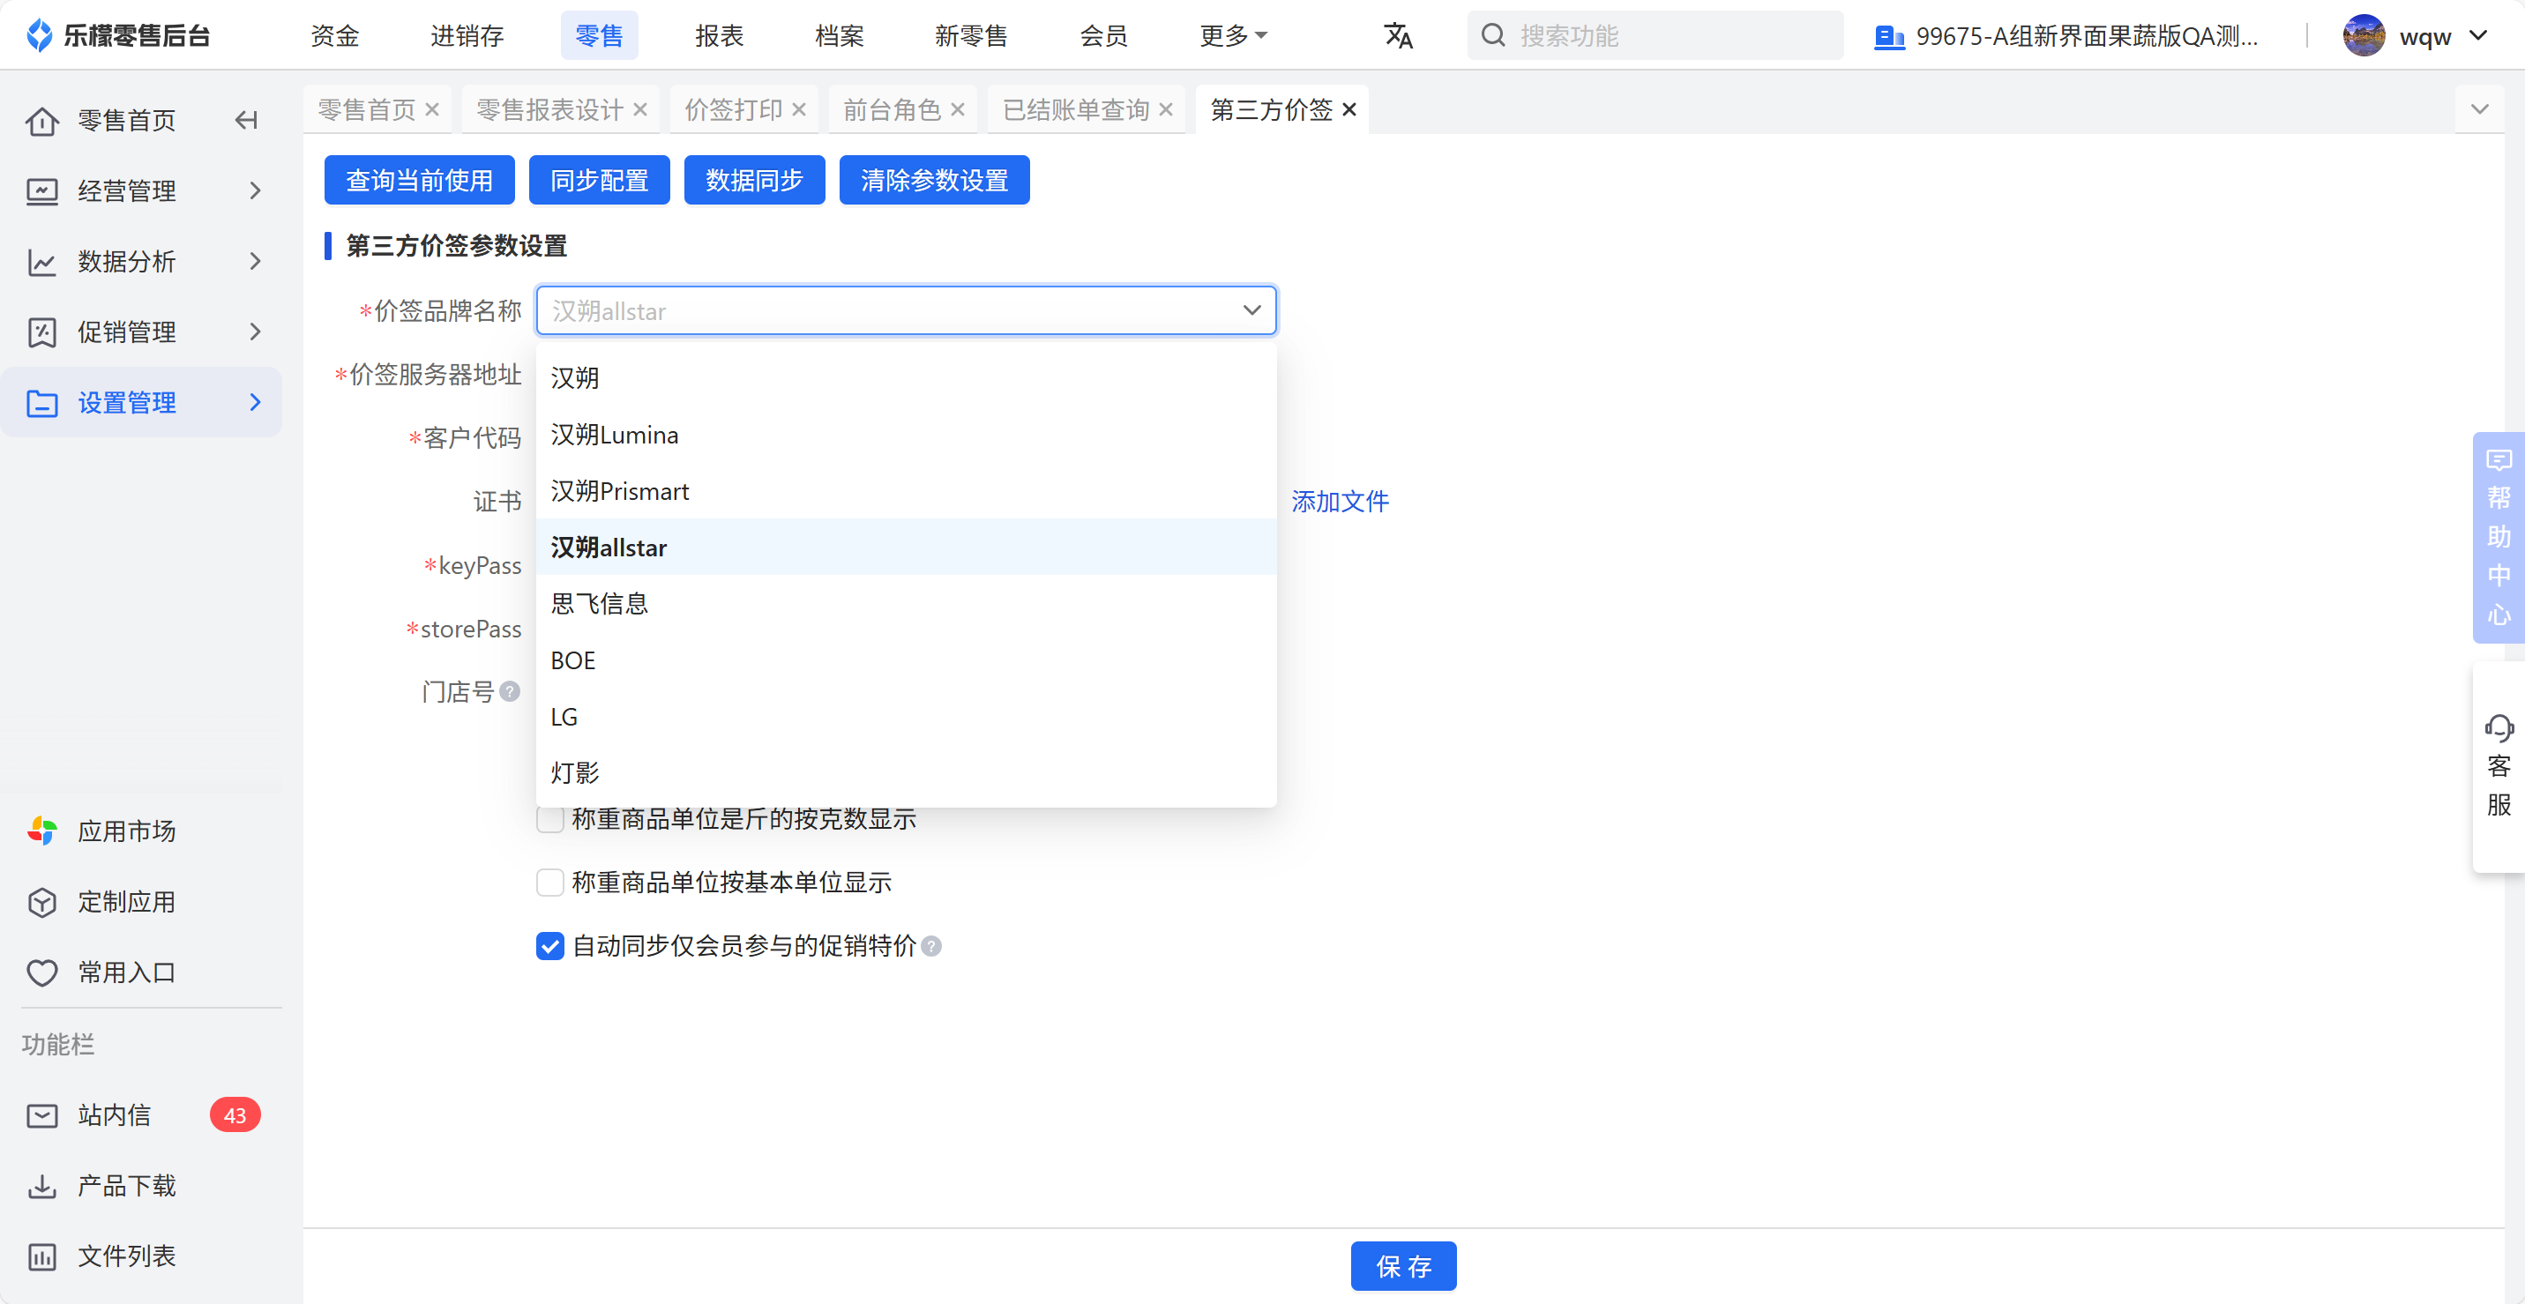Collapse the sidebar with the arrow icon
This screenshot has width=2525, height=1304.
coord(246,121)
